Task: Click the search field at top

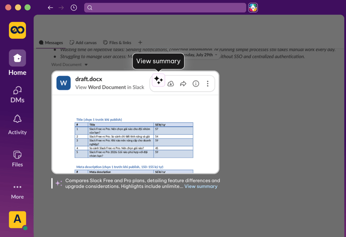Action: click(165, 8)
